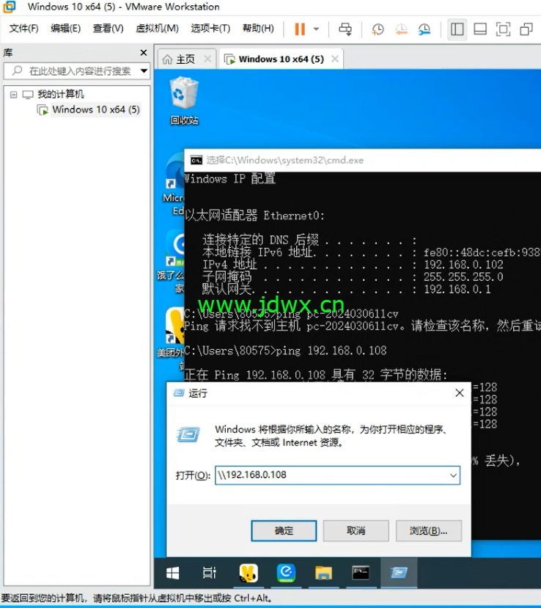
Task: Revert VM to previous snapshot
Action: pyautogui.click(x=401, y=29)
